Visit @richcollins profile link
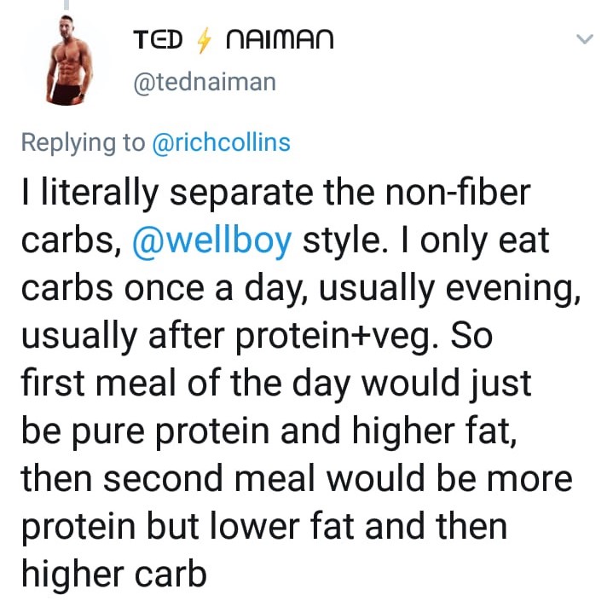Image resolution: width=613 pixels, height=601 pixels. pyautogui.click(x=220, y=142)
